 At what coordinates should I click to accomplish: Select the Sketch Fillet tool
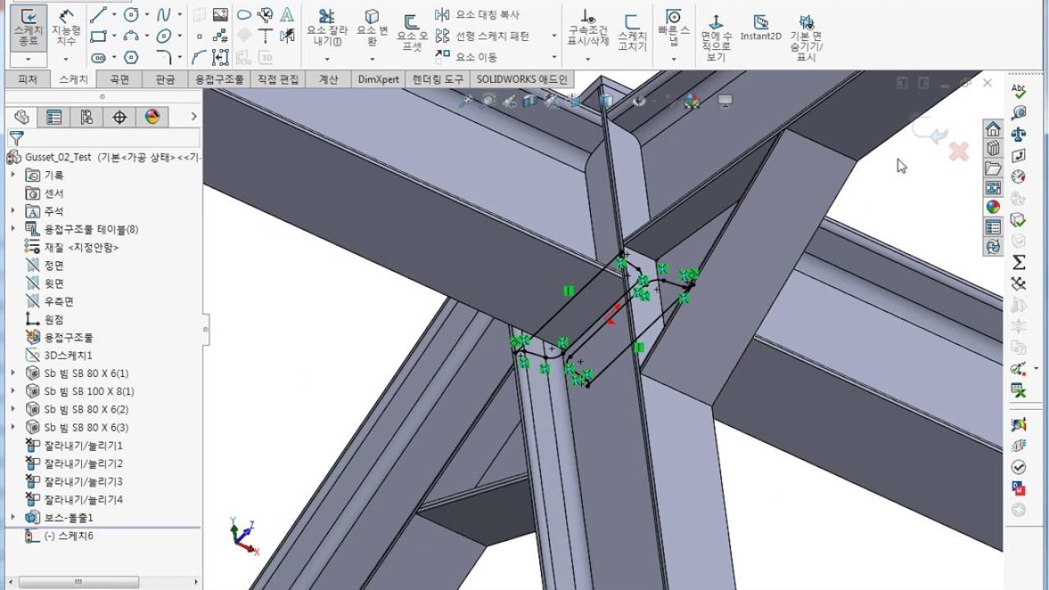[x=164, y=57]
